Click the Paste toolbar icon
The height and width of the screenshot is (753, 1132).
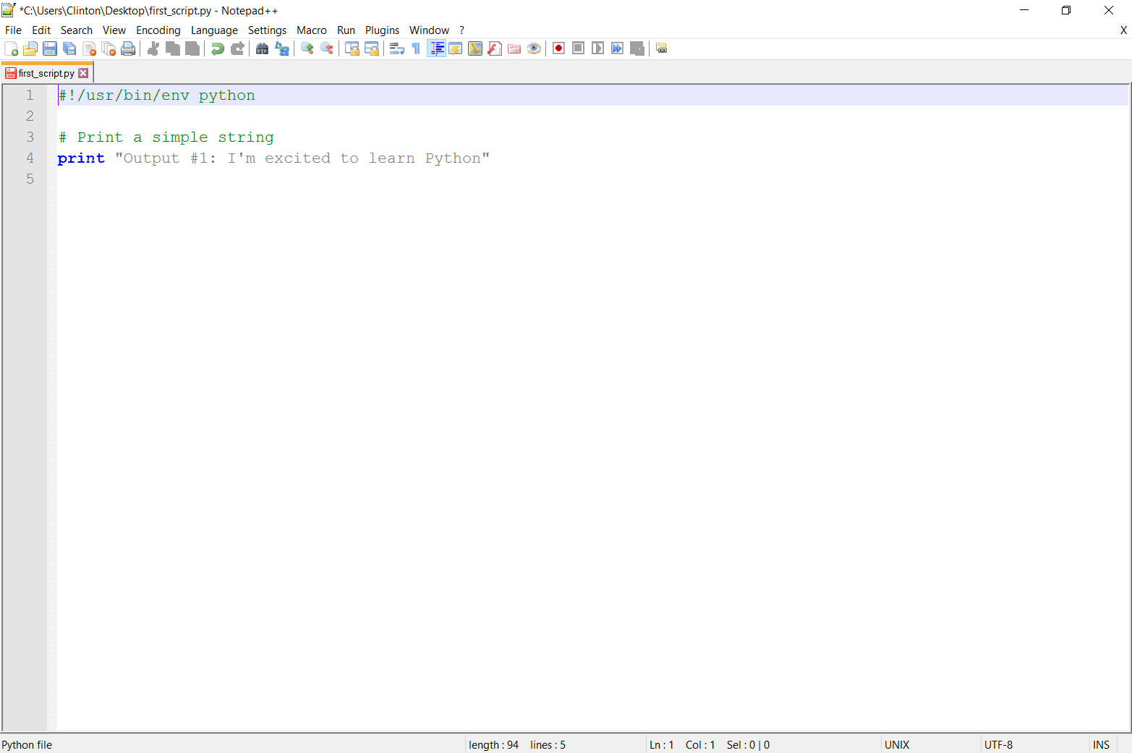click(x=192, y=48)
